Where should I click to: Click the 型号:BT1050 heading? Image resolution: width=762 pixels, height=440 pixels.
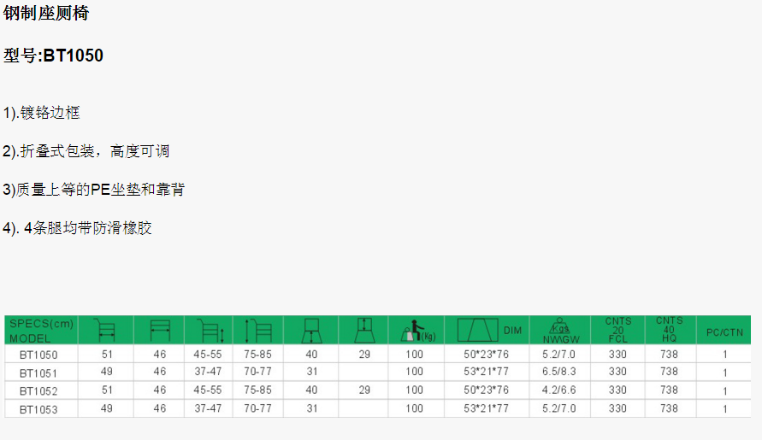[54, 56]
